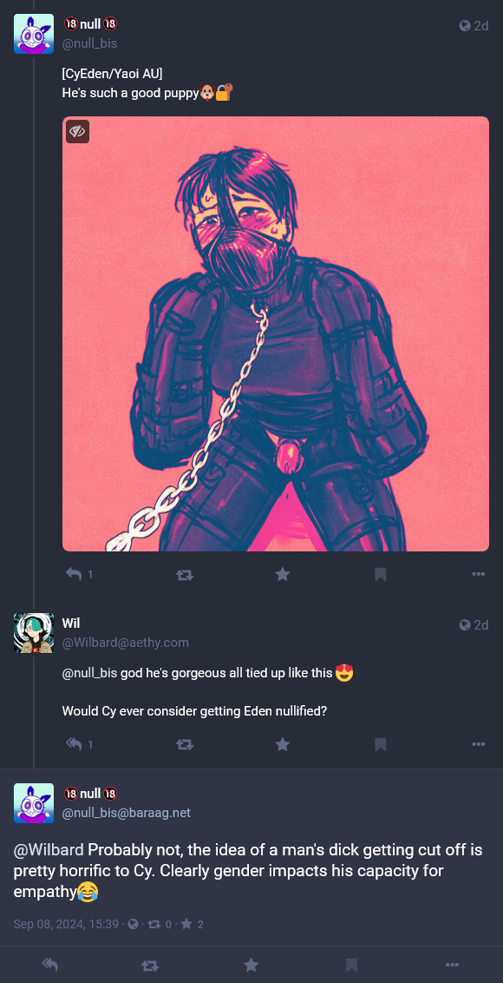503x983 pixels.
Task: Favourite Wil's comment with the star
Action: (x=283, y=744)
